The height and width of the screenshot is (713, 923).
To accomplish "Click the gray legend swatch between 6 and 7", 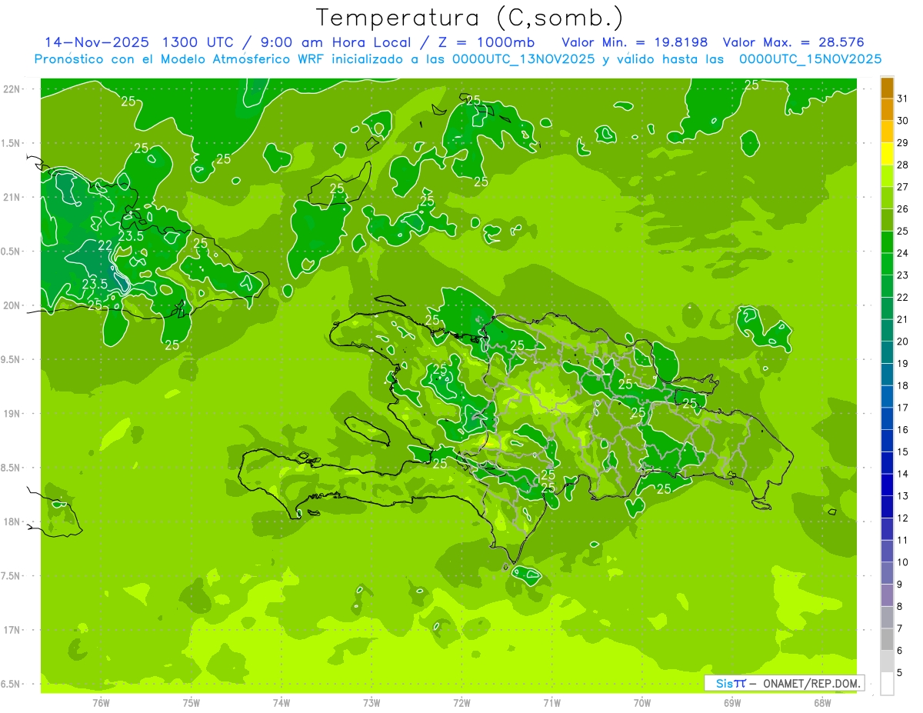I will coord(887,639).
